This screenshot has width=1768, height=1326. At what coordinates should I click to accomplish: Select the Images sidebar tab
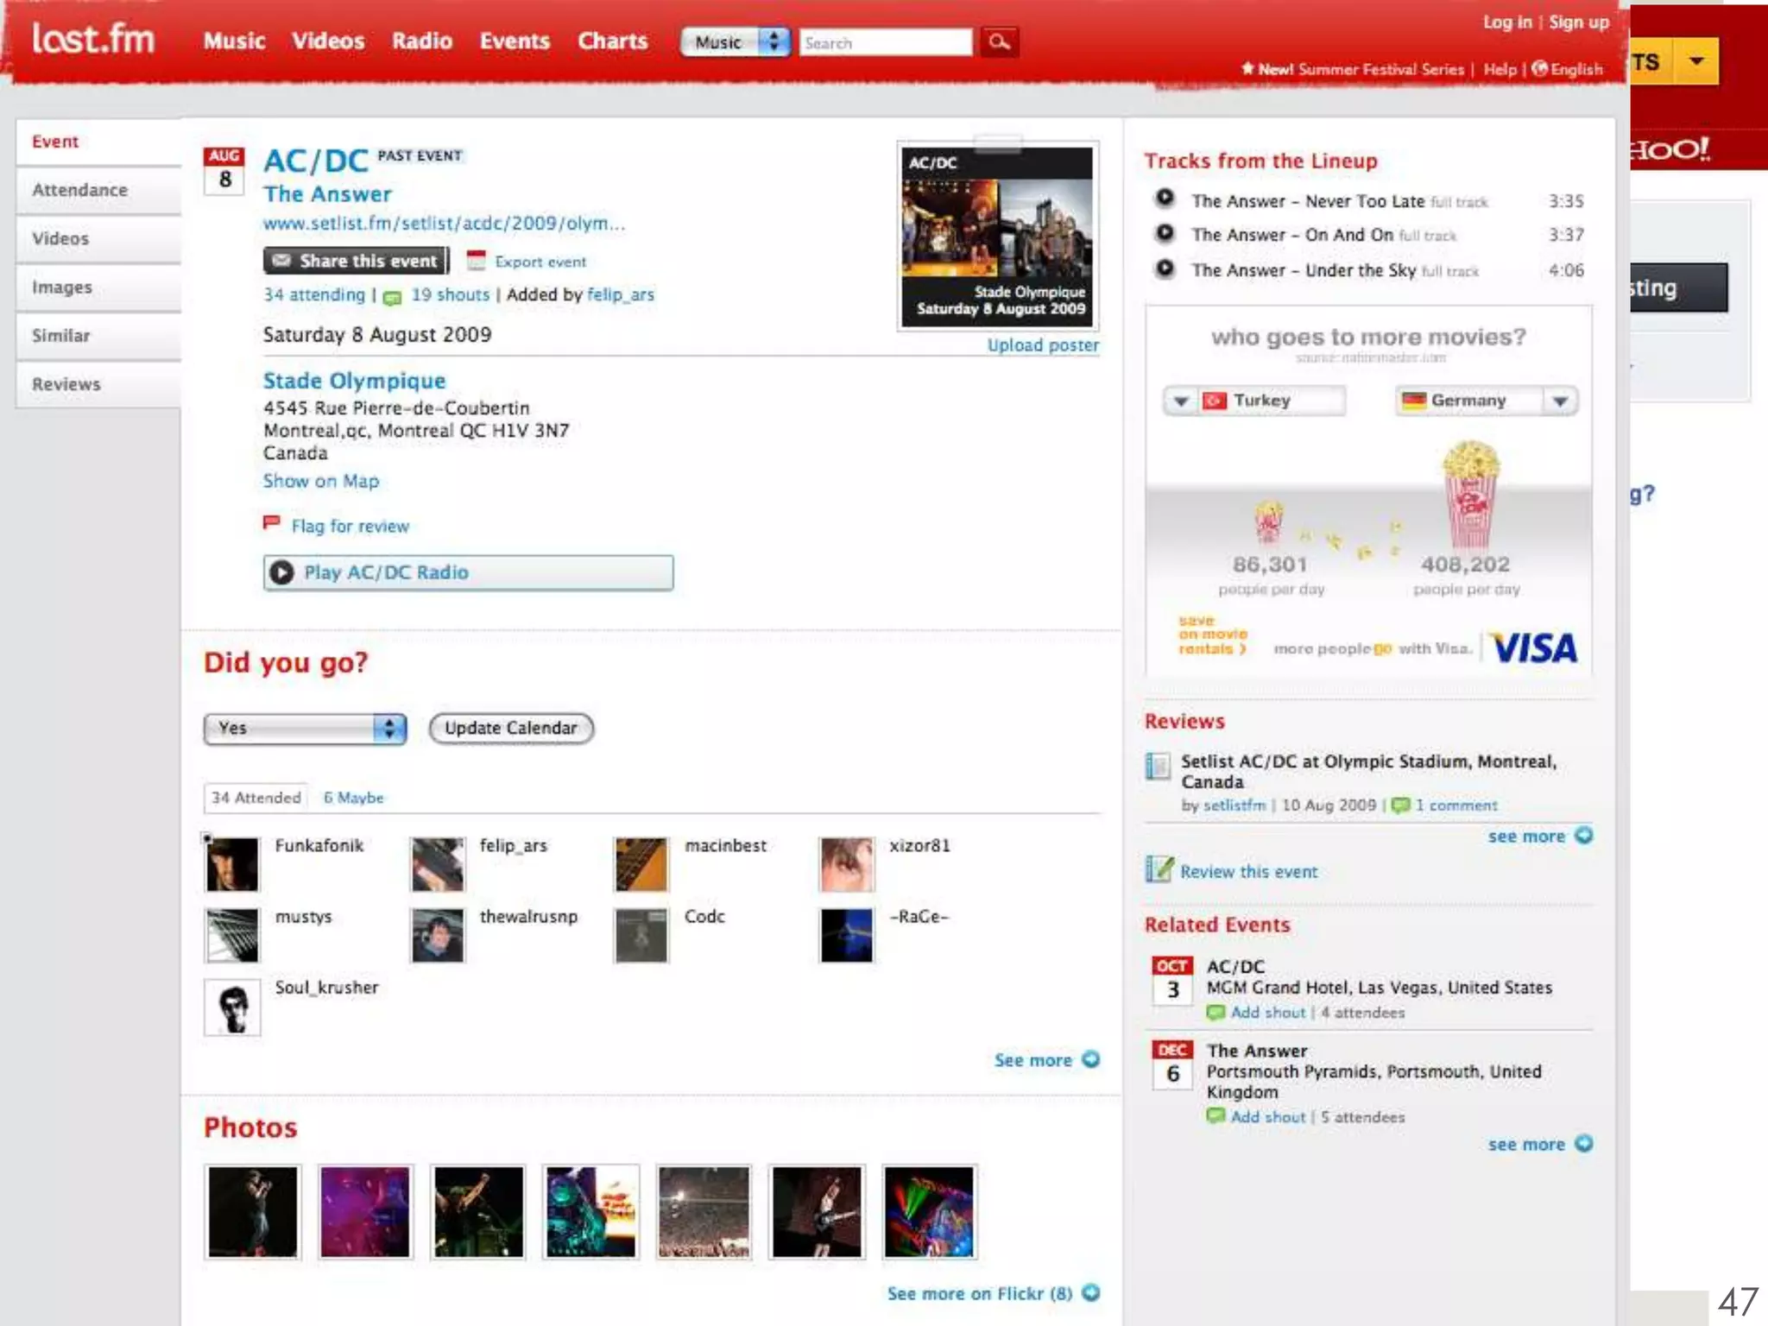[98, 287]
